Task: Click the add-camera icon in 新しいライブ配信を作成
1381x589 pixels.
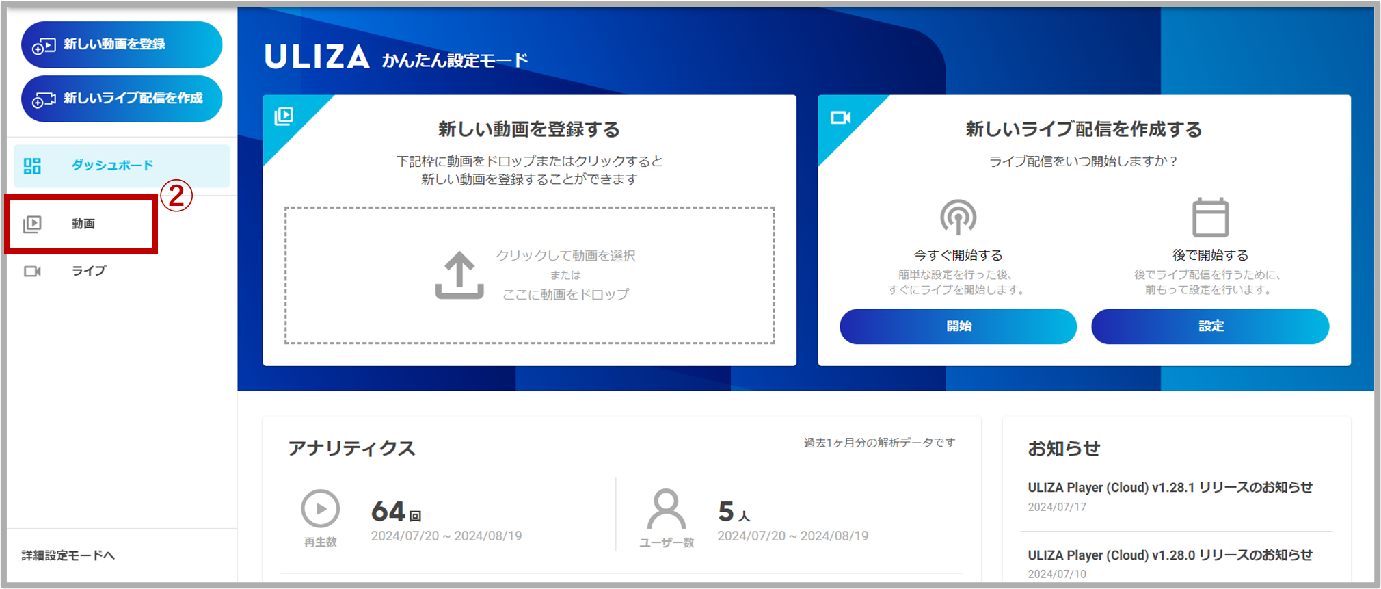Action: [44, 100]
